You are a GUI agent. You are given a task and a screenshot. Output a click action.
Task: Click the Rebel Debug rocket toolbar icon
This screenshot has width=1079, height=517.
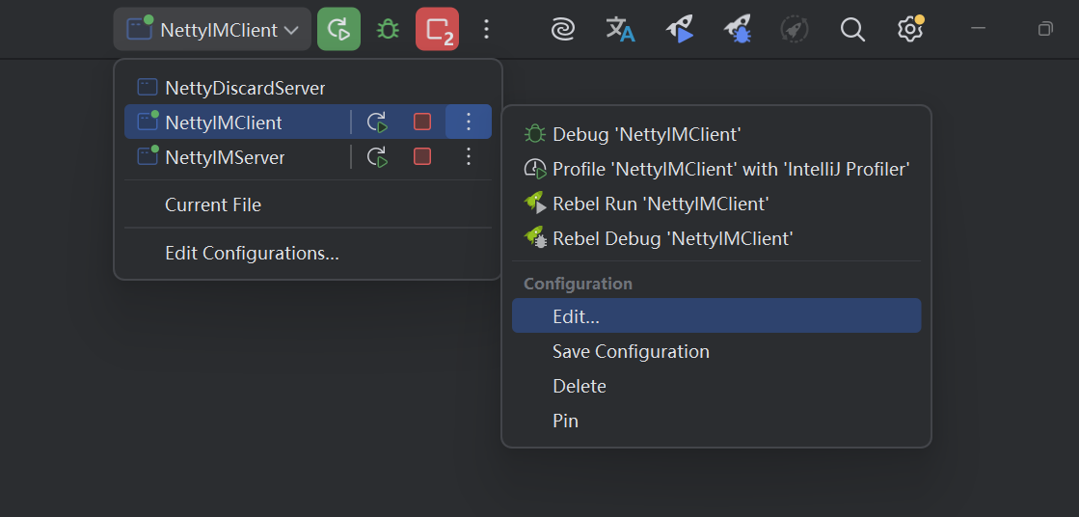[x=738, y=30]
